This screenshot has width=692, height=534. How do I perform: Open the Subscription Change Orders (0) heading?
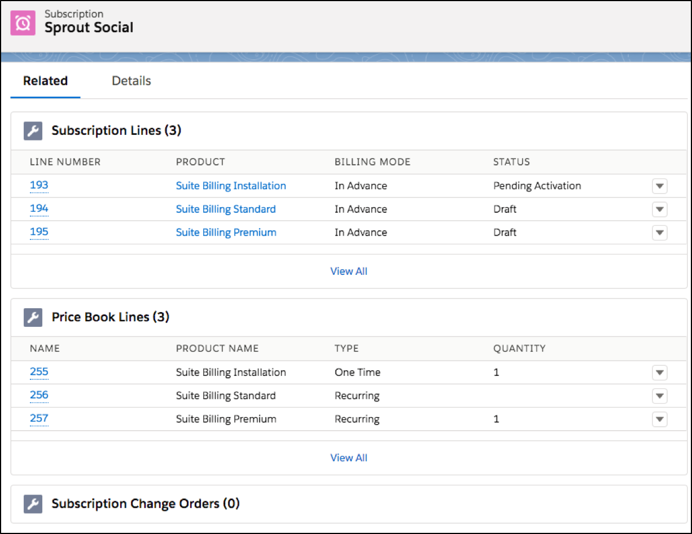(146, 504)
